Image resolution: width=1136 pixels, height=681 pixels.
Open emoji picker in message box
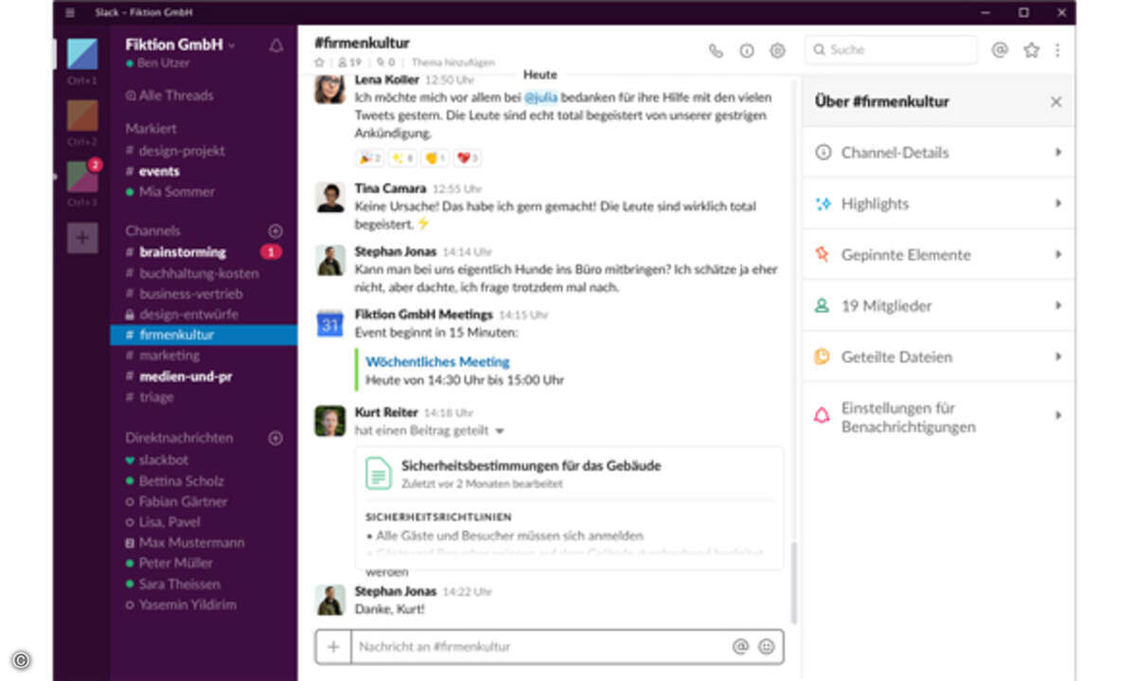766,647
